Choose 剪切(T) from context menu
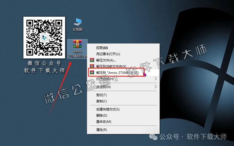 coord(123,95)
